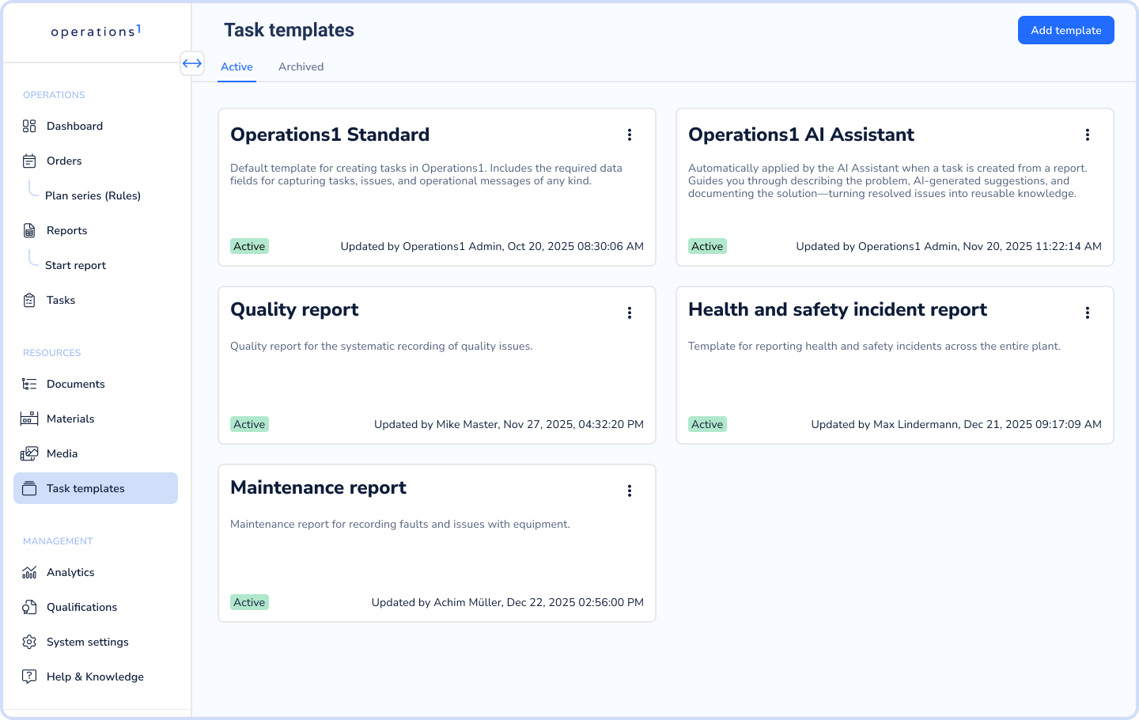Open options menu for Quality report

630,313
